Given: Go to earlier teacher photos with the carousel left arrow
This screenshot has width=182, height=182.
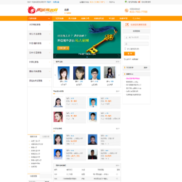Looking at the screenshot, I should (x=55, y=75).
